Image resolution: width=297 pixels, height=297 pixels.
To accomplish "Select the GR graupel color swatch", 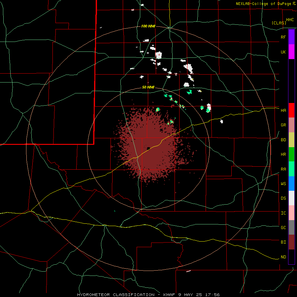I will pyautogui.click(x=291, y=125).
